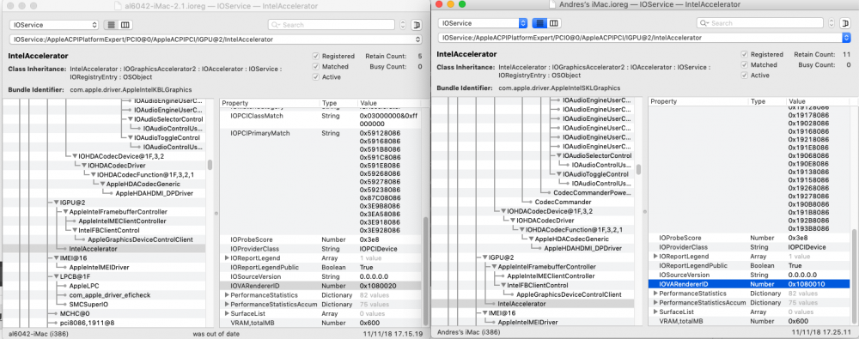The height and width of the screenshot is (339, 859).
Task: Open the IOService path dropdown in al6042-iMac window
Action: 216,39
